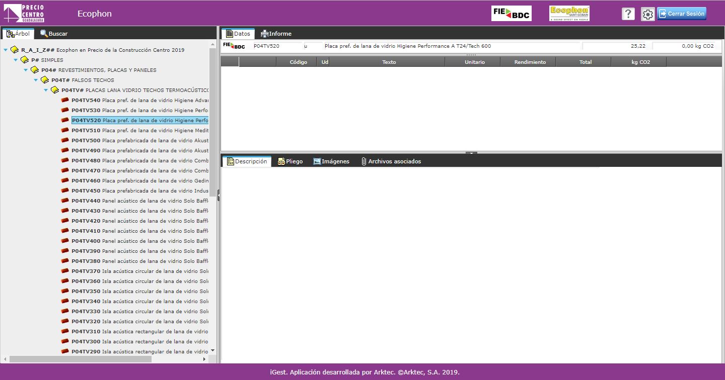
Task: Select P04TV440 Panel acústico tree item
Action: (139, 201)
